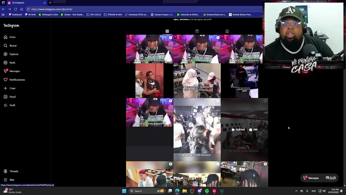
Task: Expand STREAM & MAS bookmark folder
Action: pyautogui.click(x=113, y=15)
